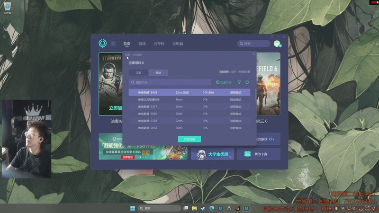Open the main window hamburger menu icon

point(272,37)
